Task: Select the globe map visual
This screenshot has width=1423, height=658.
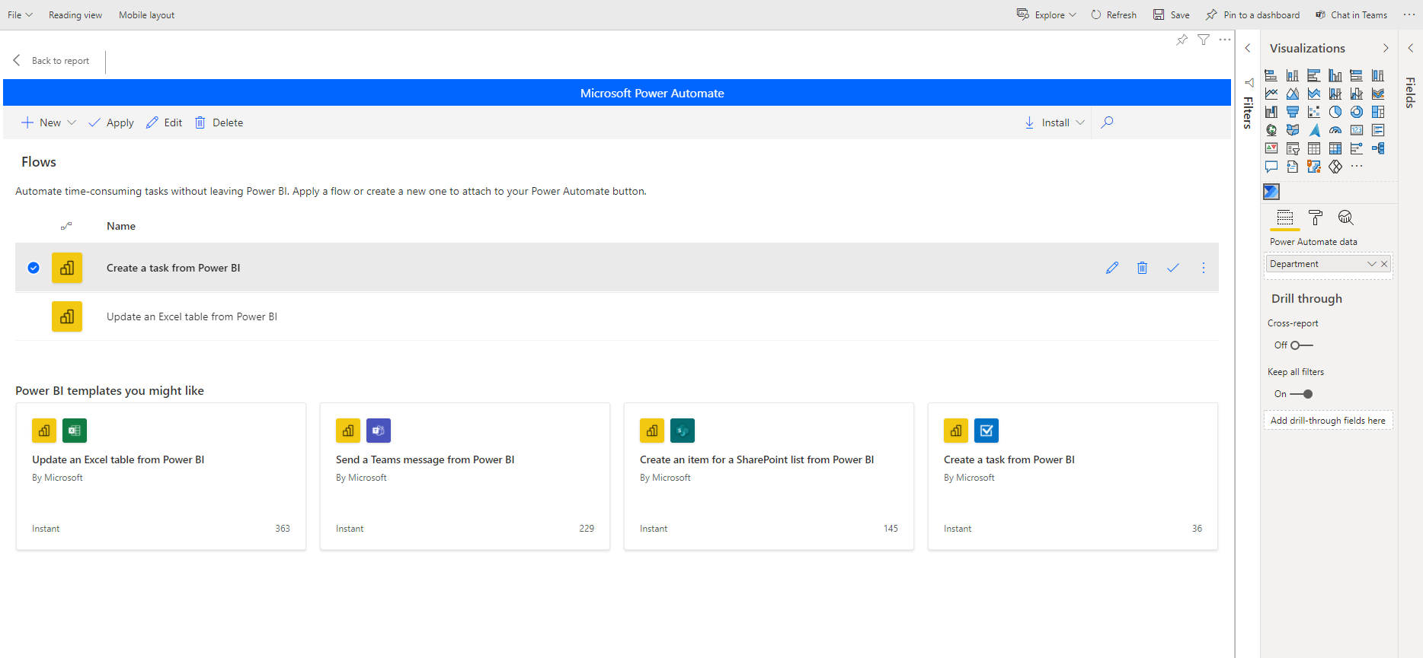Action: click(1271, 130)
